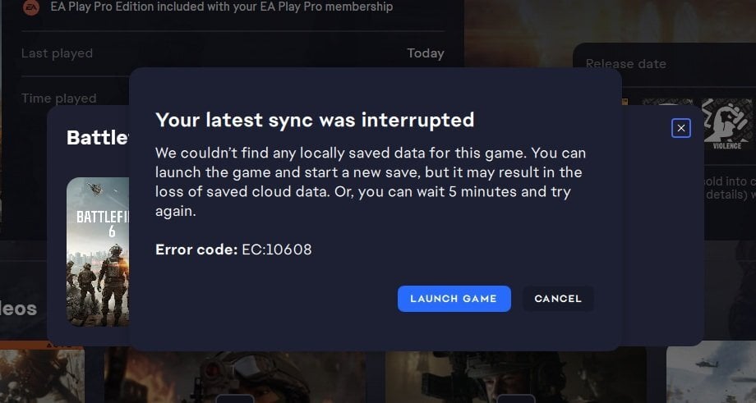The height and width of the screenshot is (403, 756).
Task: Select the EC:10608 error code text
Action: (x=276, y=250)
